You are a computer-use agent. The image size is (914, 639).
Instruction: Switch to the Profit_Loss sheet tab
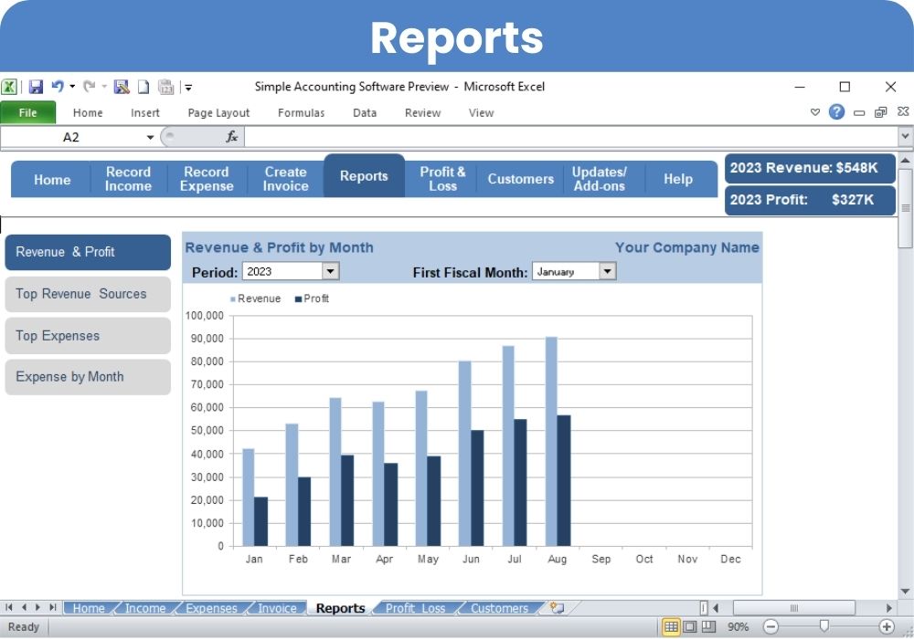pos(415,609)
